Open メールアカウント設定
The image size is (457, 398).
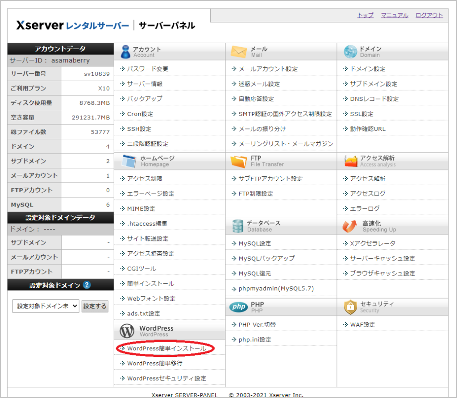point(268,69)
